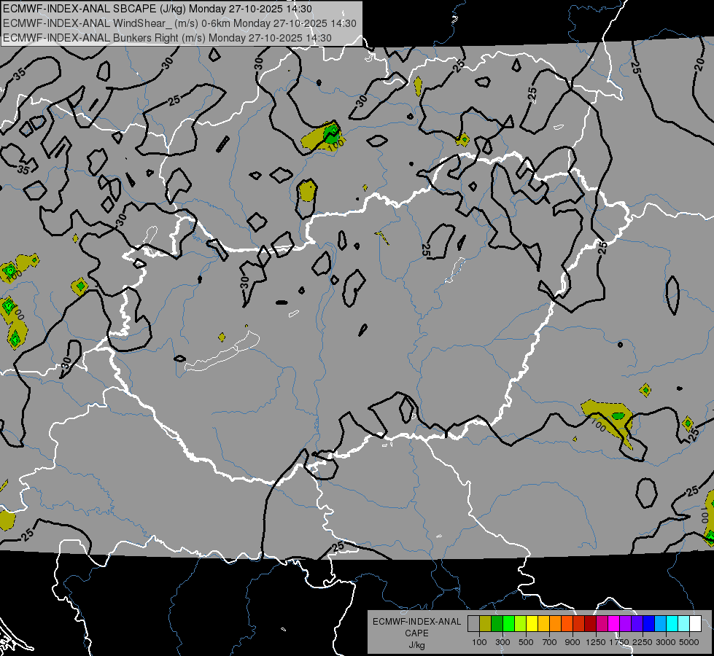Click the brick red legend swatch
The height and width of the screenshot is (656, 714).
(579, 624)
